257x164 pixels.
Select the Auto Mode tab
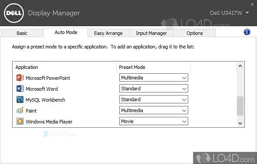pyautogui.click(x=66, y=32)
